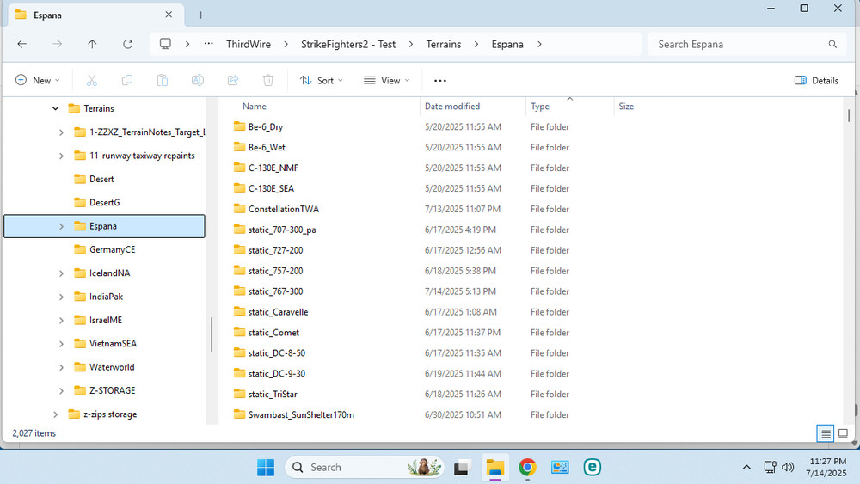Open the Sort dropdown menu
860x484 pixels.
[x=322, y=81]
